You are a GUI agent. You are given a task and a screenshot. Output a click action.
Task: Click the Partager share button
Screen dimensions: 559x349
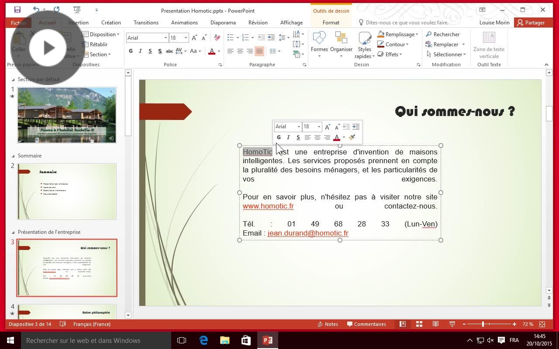tap(531, 23)
